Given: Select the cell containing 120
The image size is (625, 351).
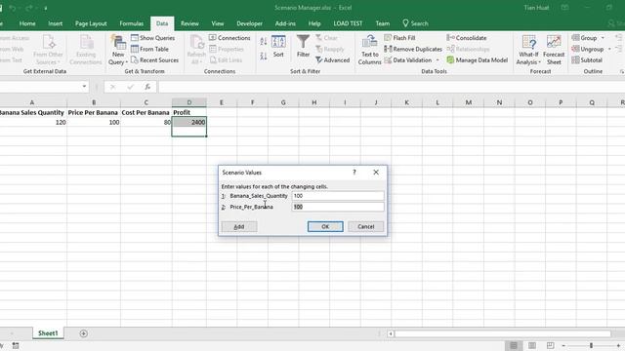Looking at the screenshot, I should pyautogui.click(x=33, y=122).
